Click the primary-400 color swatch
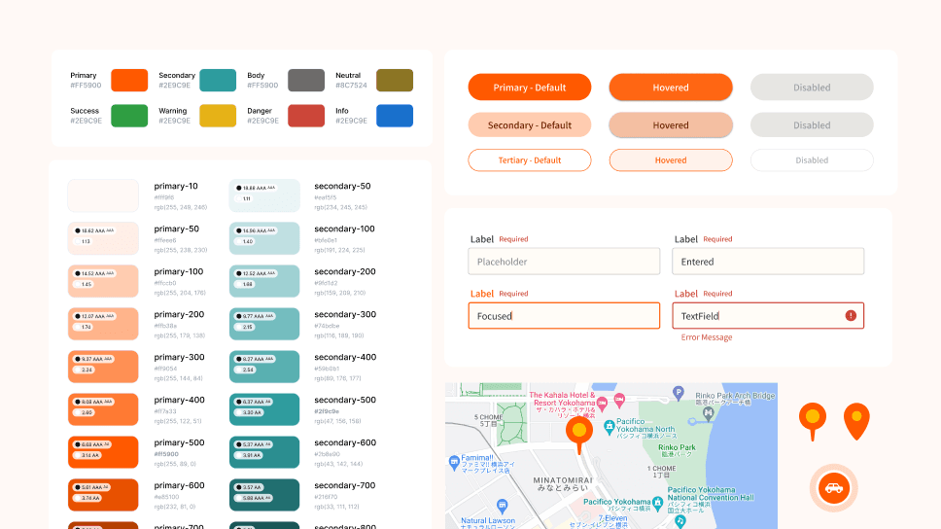The width and height of the screenshot is (941, 529). tap(103, 409)
